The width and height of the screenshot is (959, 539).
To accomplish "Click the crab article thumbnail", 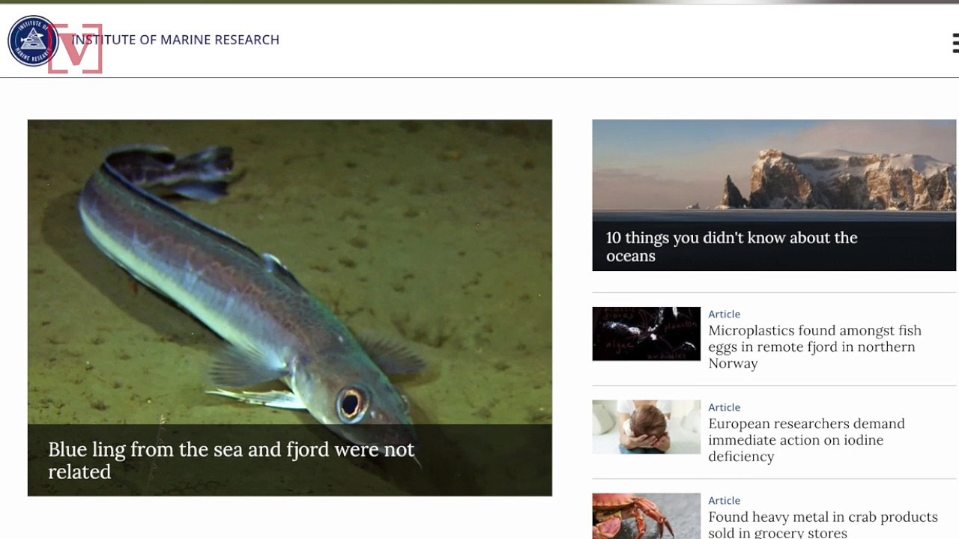I will tap(647, 516).
